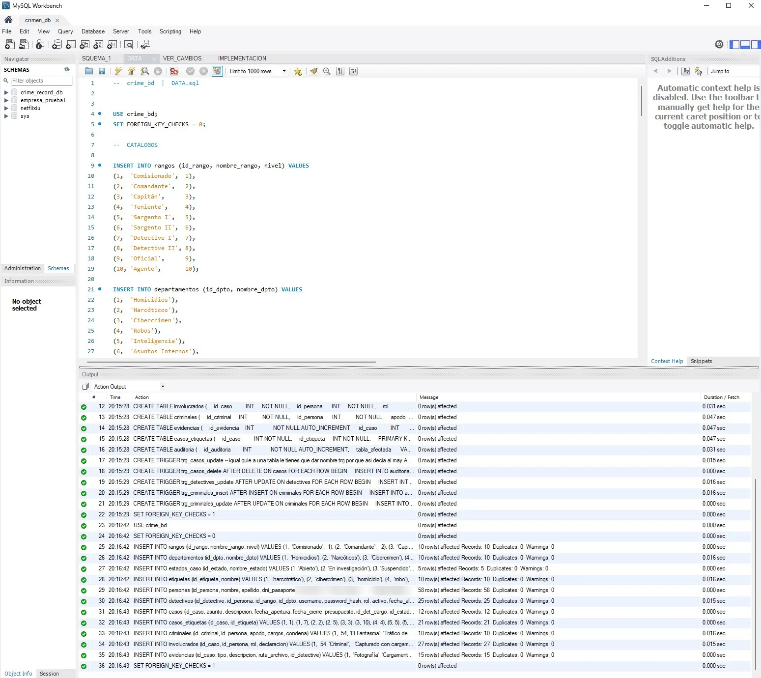Toggle word wrap in the editor

tap(353, 71)
